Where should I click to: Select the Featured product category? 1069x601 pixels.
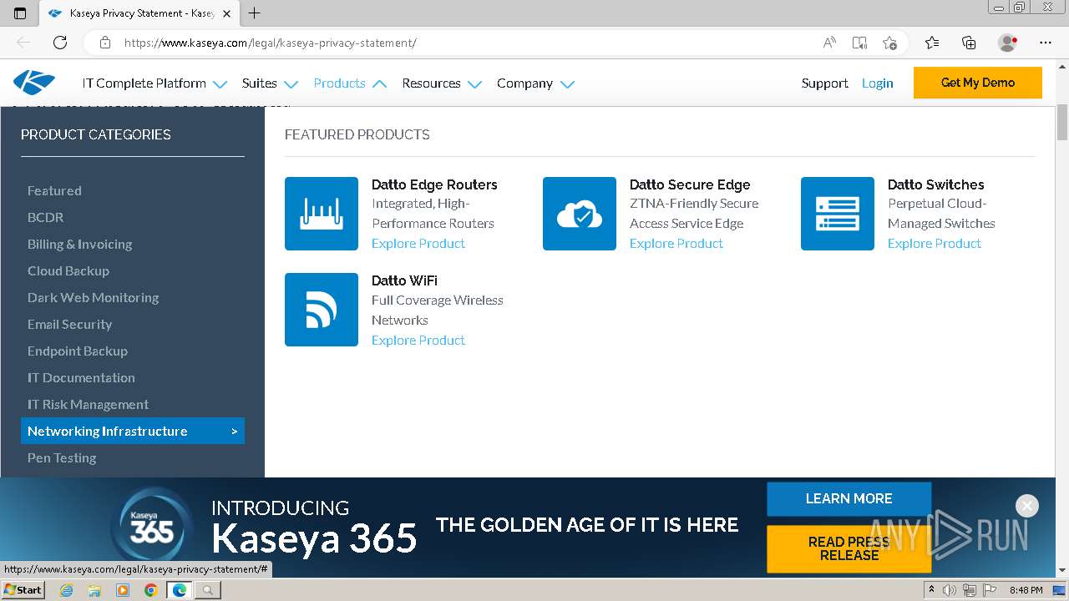click(x=54, y=190)
